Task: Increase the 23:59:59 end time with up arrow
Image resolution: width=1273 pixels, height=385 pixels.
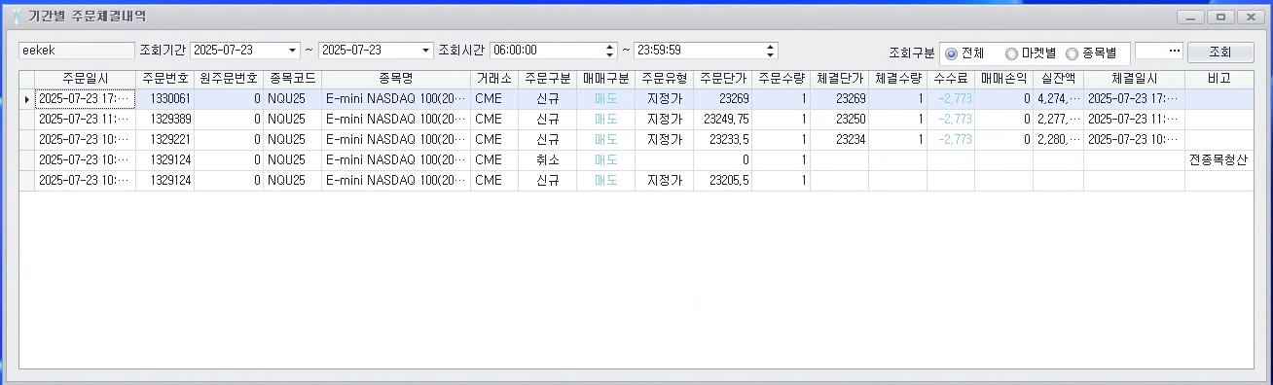Action: click(x=771, y=47)
